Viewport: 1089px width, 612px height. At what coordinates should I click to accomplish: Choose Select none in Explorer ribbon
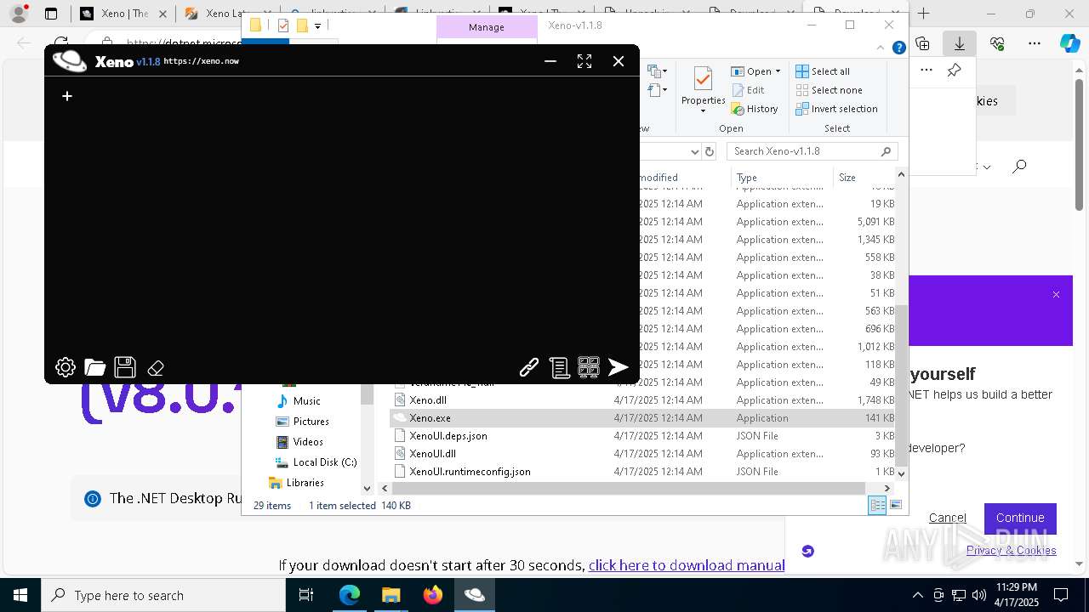(829, 90)
